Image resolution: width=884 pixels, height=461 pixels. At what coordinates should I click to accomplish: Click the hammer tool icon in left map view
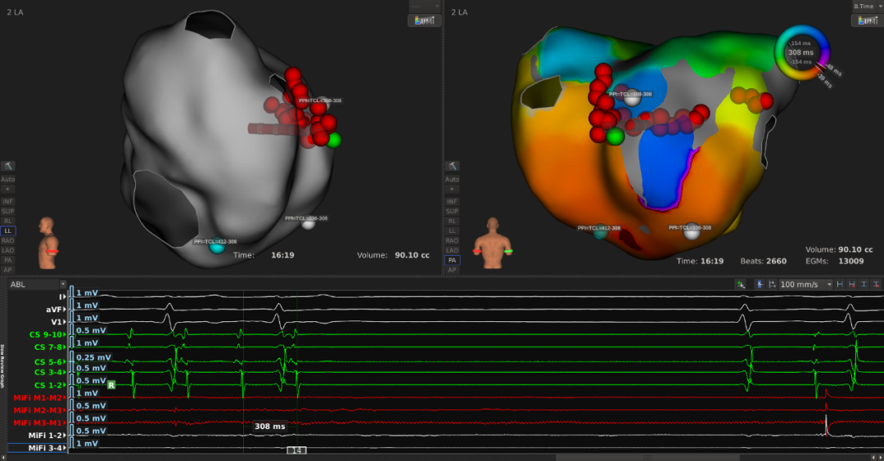[x=8, y=166]
